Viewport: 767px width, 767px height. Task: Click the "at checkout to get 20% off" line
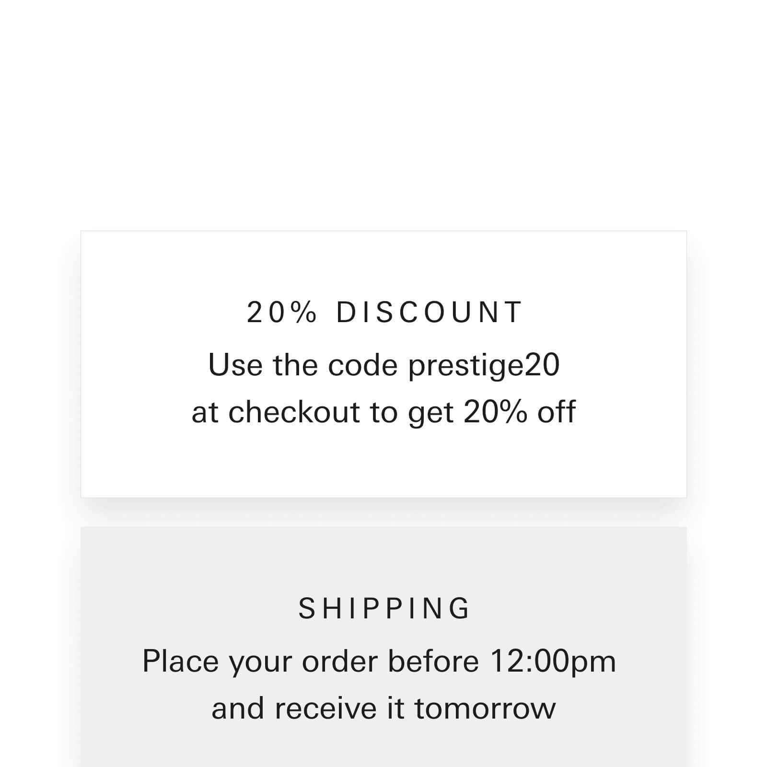[x=383, y=412]
